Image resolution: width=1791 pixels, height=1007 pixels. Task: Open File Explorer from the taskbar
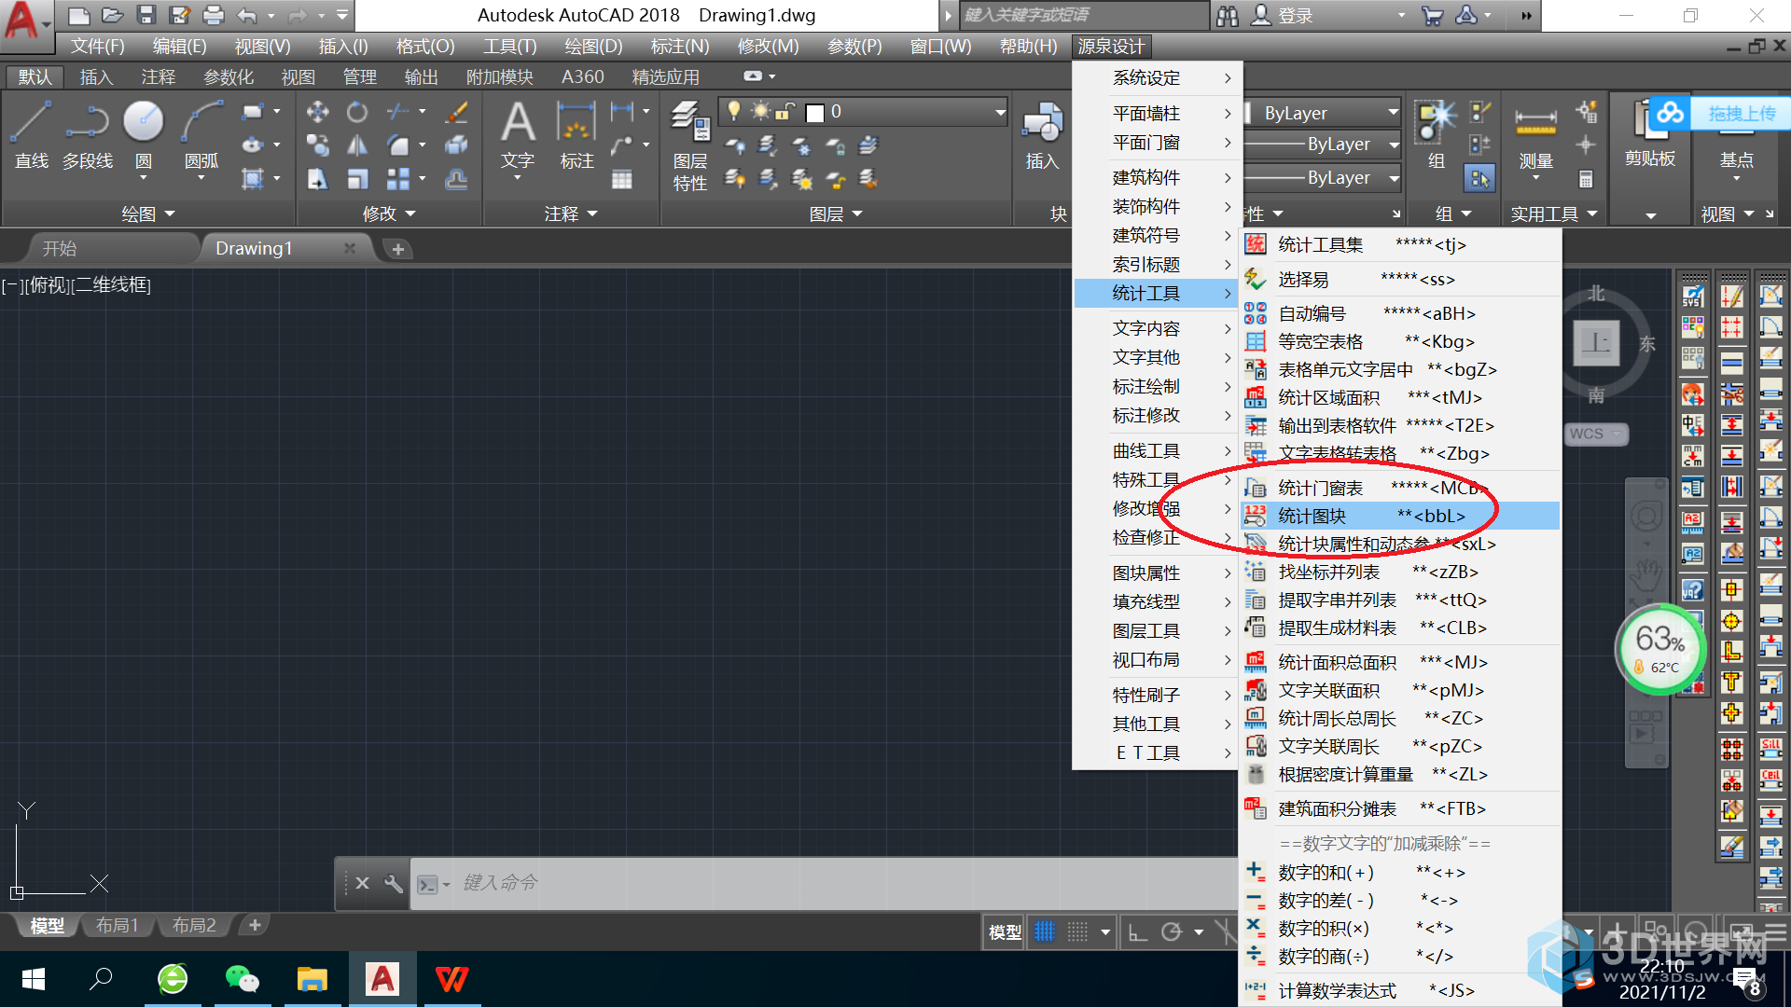pyautogui.click(x=312, y=979)
